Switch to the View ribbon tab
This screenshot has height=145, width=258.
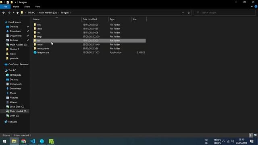pyautogui.click(x=37, y=6)
